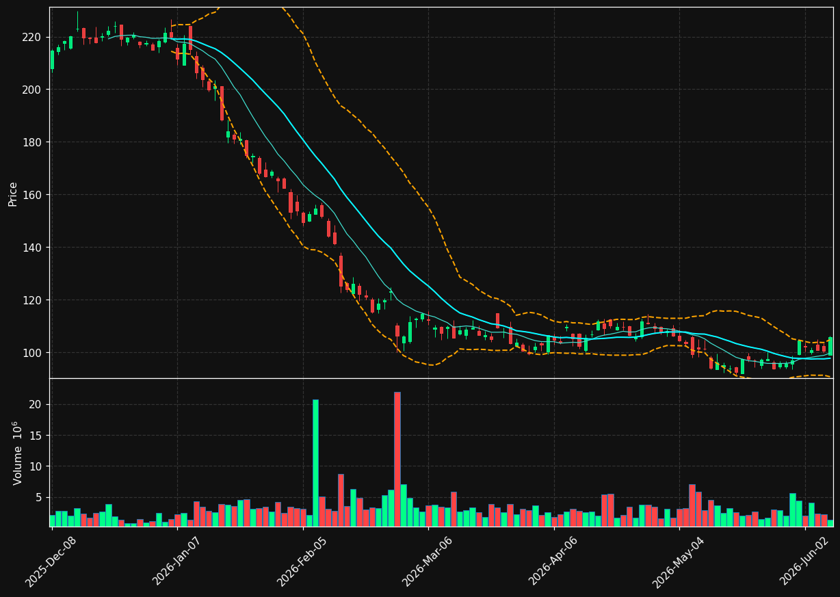840x597 pixels.
Task: Click the first green candlestick at chart's left edge
Action: point(52,59)
